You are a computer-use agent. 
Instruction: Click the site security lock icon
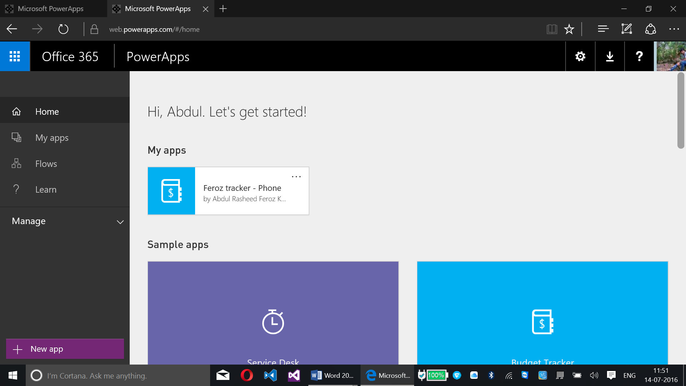94,29
